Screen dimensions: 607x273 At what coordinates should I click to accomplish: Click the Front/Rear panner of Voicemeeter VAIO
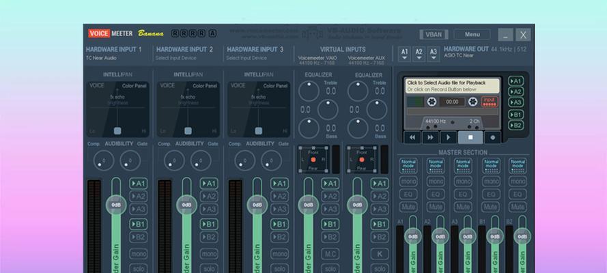(x=313, y=159)
